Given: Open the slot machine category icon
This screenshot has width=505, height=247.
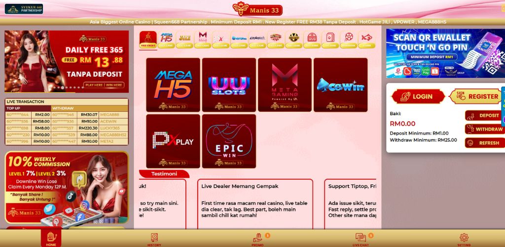Looking at the screenshot, I should (312, 40).
